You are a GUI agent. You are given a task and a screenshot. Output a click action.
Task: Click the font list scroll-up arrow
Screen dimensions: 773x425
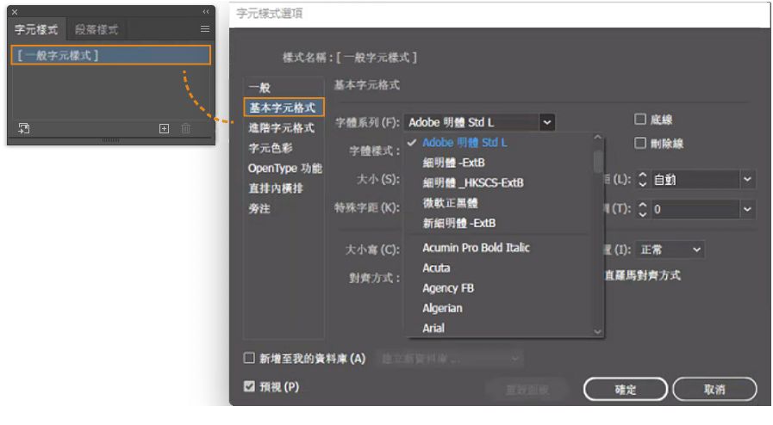(598, 138)
